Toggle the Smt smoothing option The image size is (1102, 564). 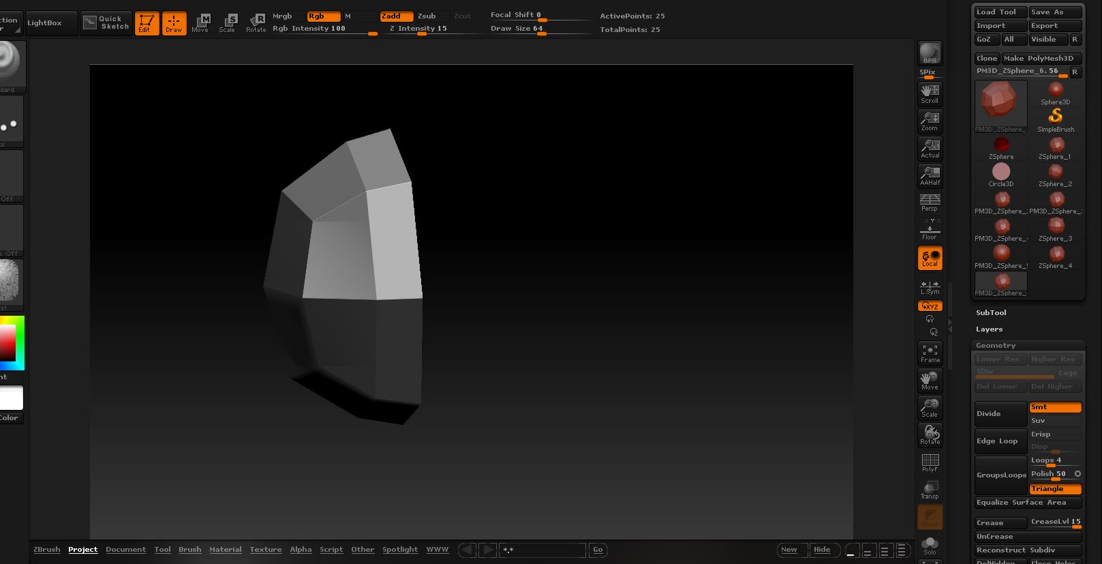pyautogui.click(x=1056, y=407)
